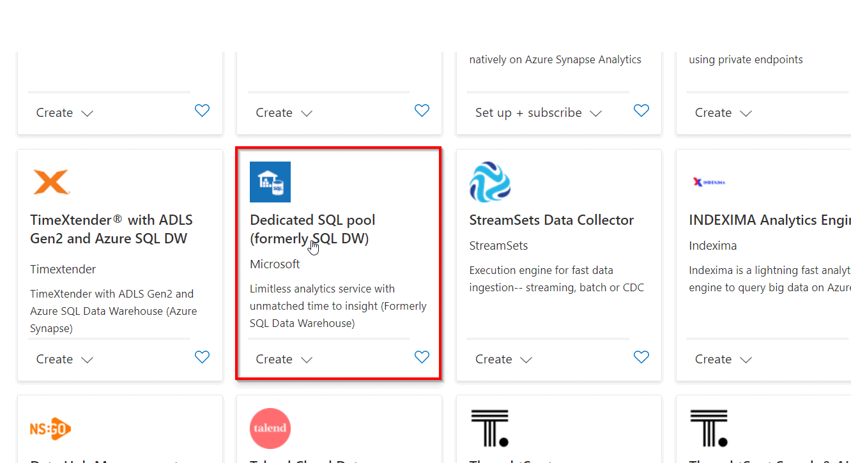851x463 pixels.
Task: Click Create on the Dedicated SQL pool card
Action: [273, 359]
